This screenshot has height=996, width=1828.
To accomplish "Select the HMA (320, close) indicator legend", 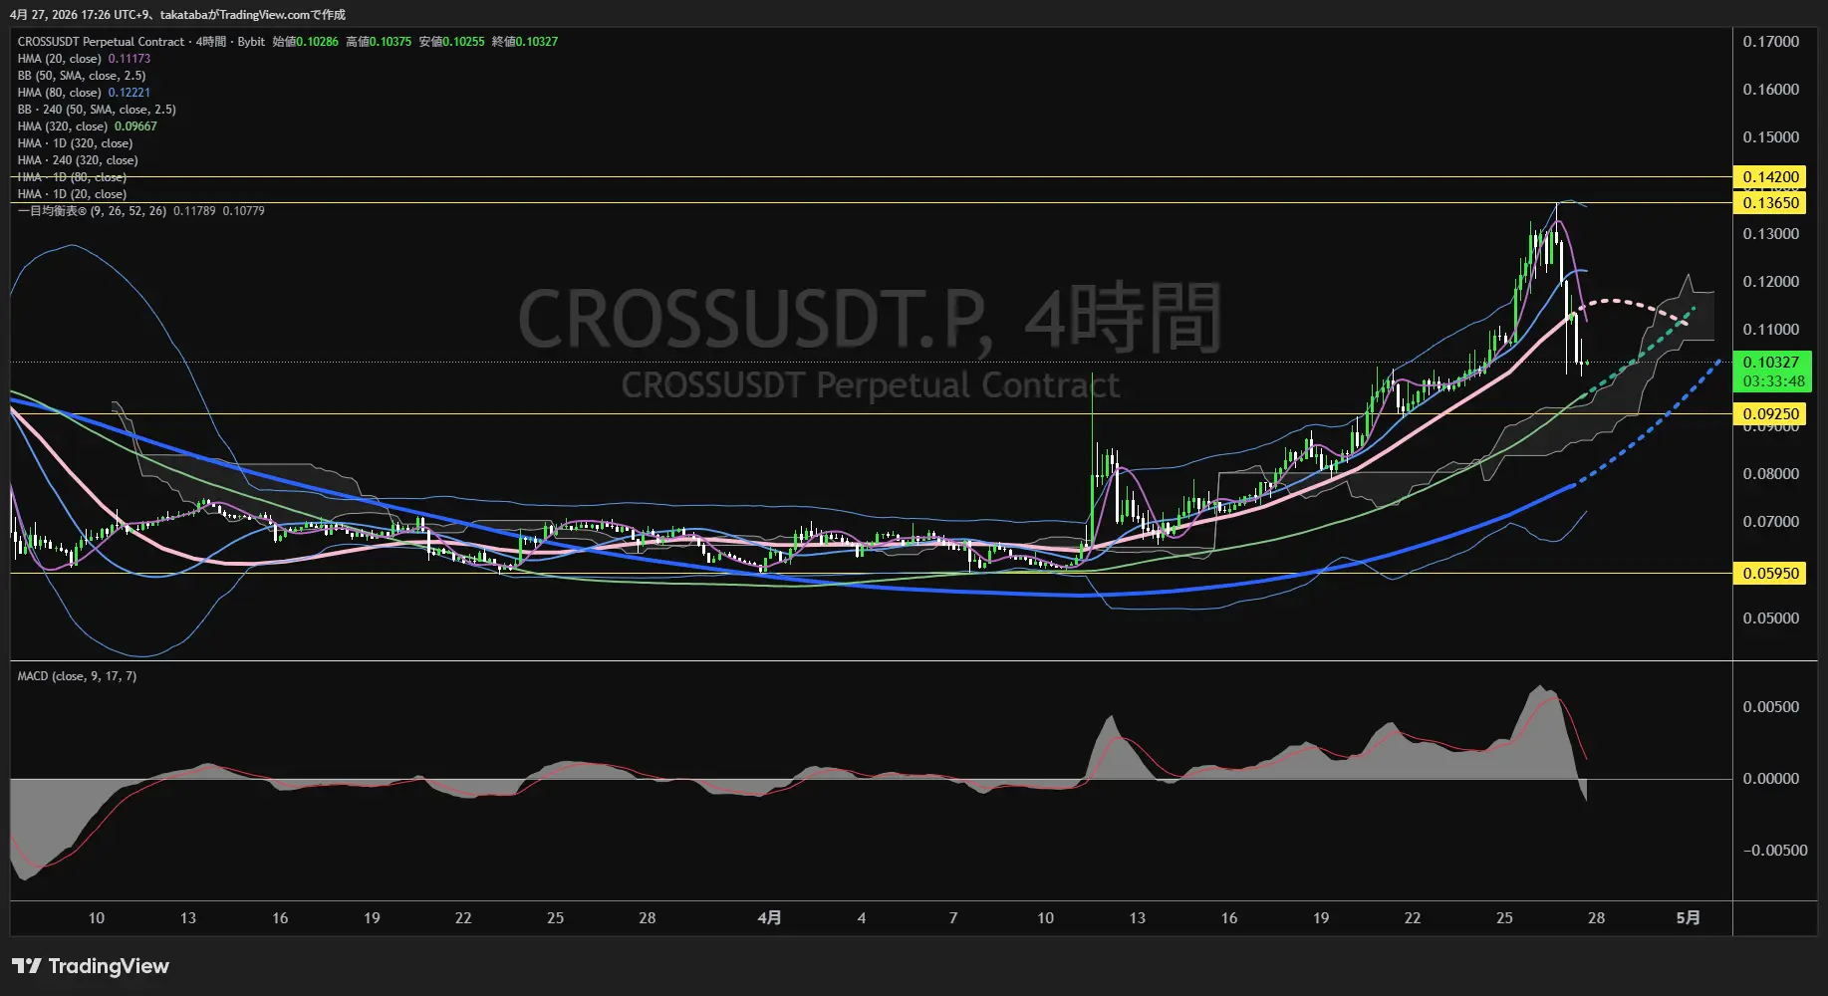I will click(62, 126).
